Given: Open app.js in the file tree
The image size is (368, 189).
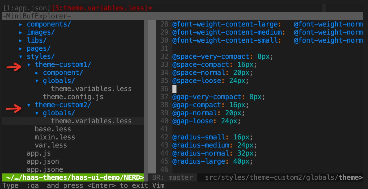Looking at the screenshot, I should pos(39,153).
